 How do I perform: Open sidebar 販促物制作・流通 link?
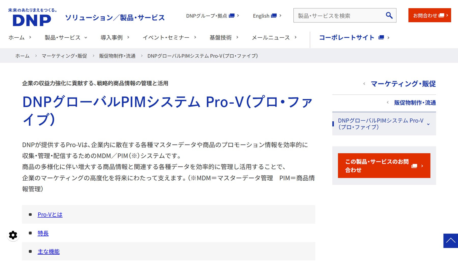[x=415, y=103]
